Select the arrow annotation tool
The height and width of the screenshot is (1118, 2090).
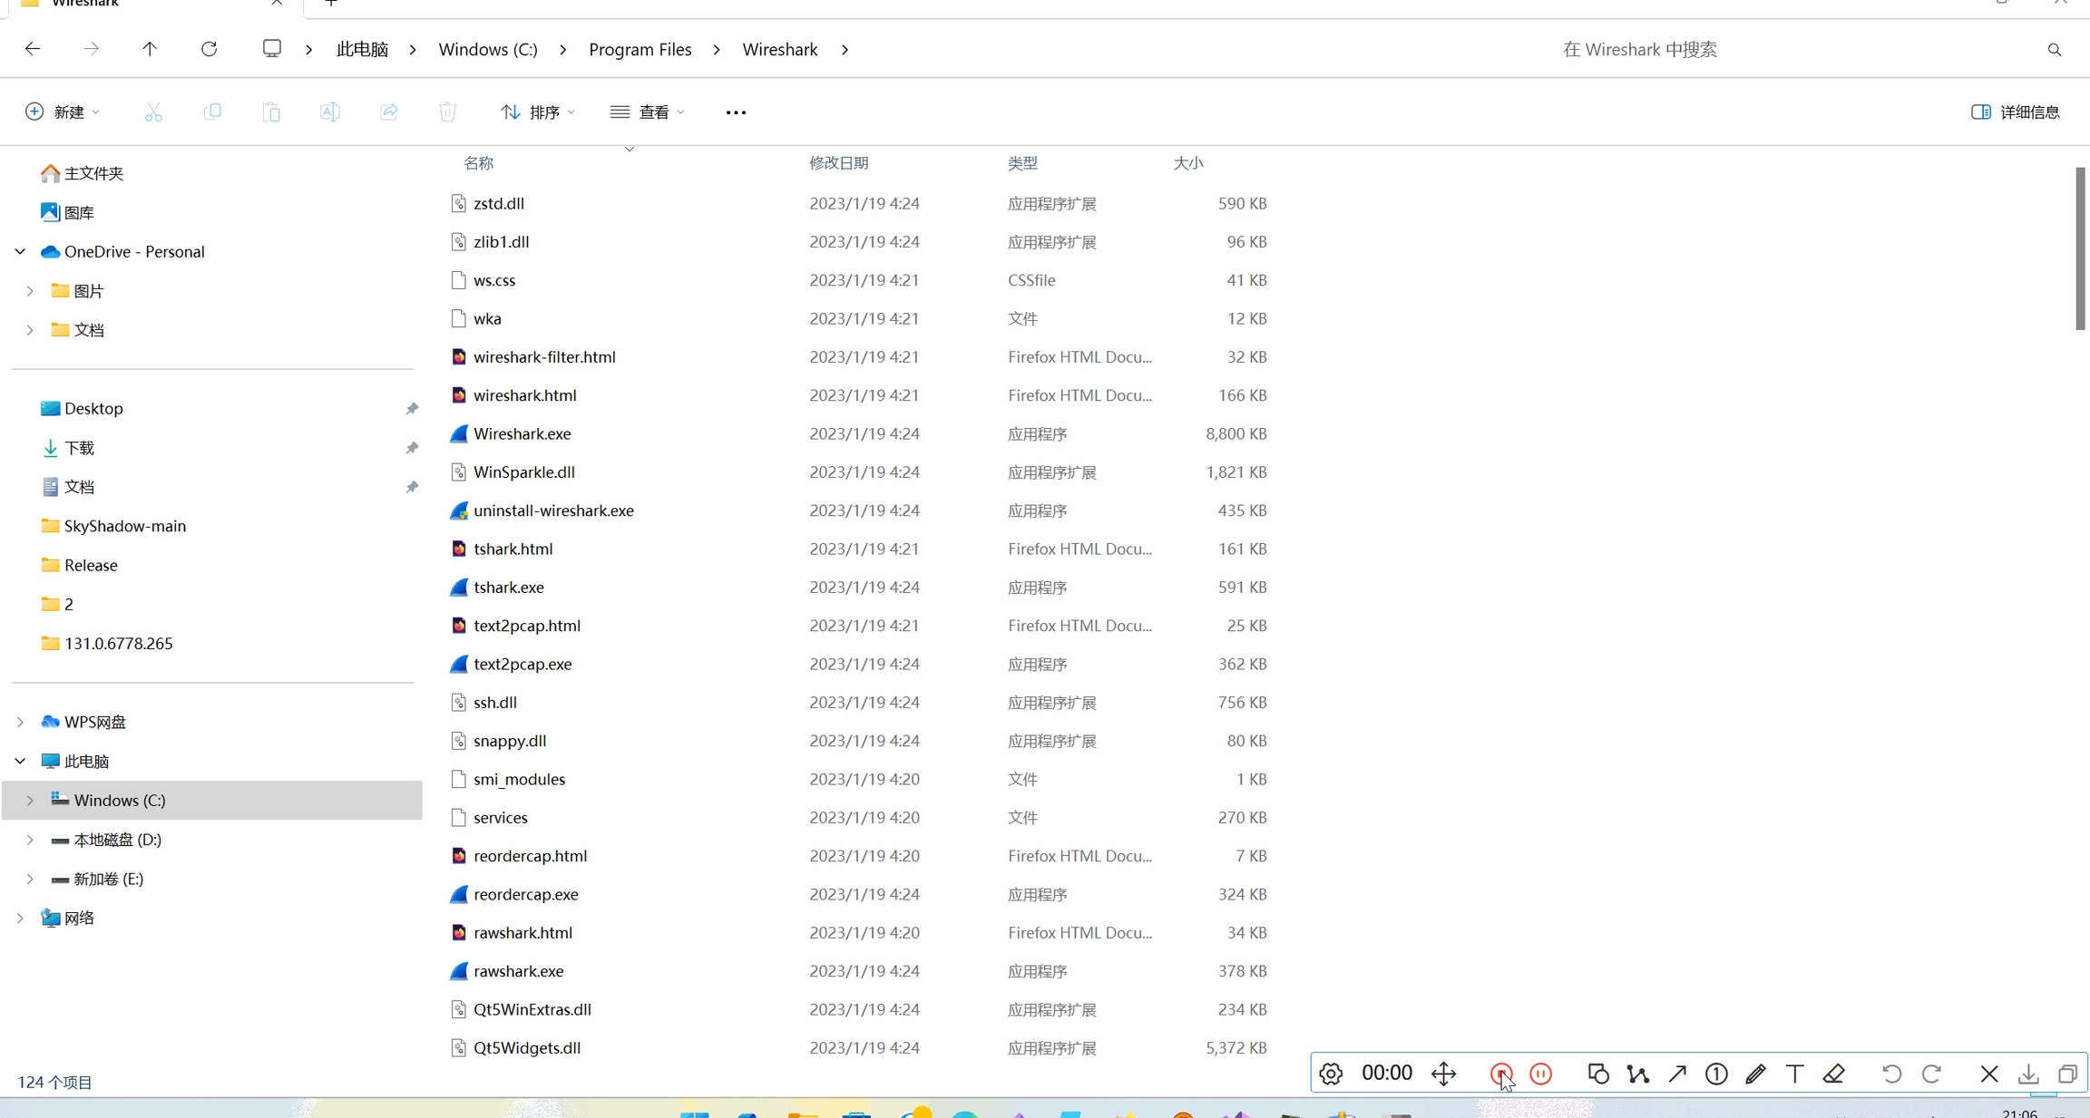1677,1074
